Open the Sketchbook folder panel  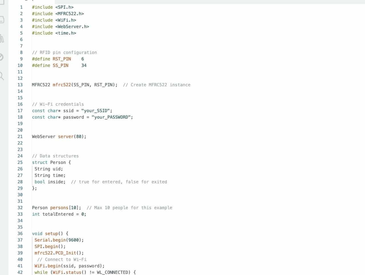(1, 2)
